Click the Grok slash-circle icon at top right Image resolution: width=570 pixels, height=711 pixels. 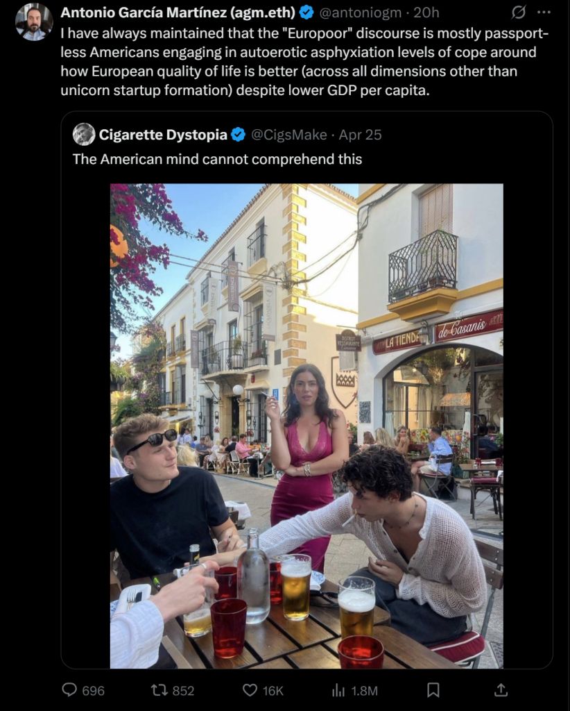point(518,12)
